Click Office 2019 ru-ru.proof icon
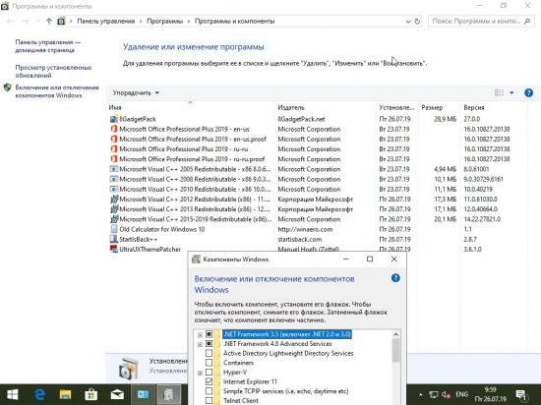 point(114,159)
